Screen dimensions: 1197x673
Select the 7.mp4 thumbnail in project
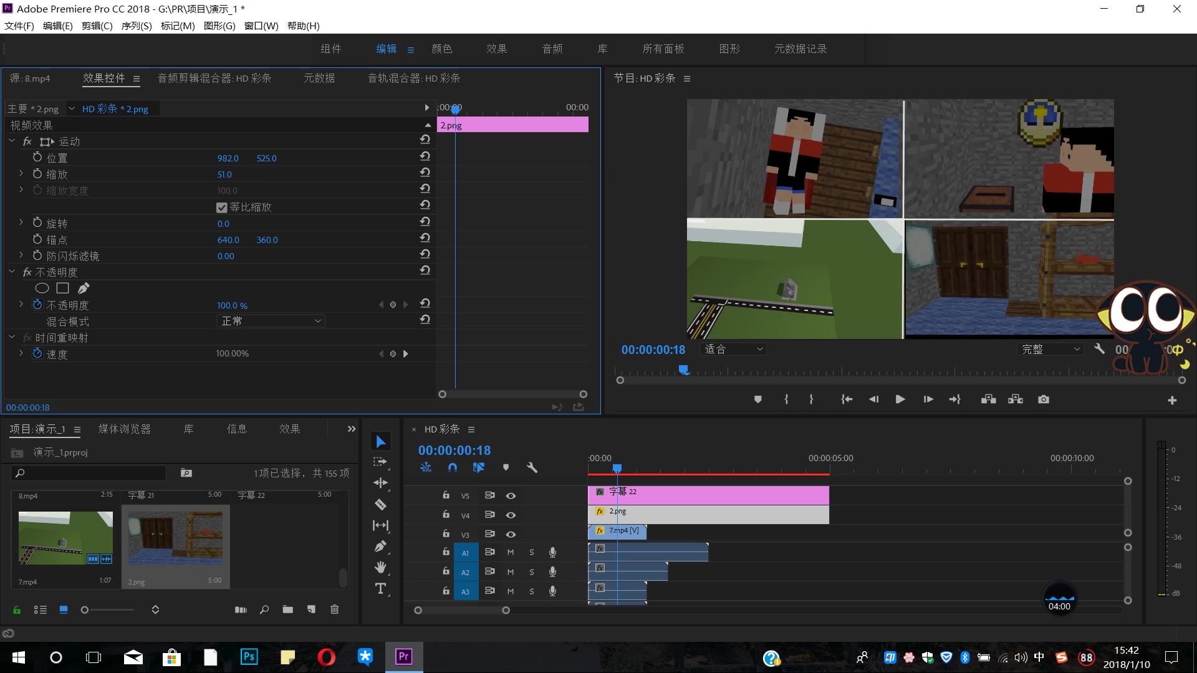[65, 538]
